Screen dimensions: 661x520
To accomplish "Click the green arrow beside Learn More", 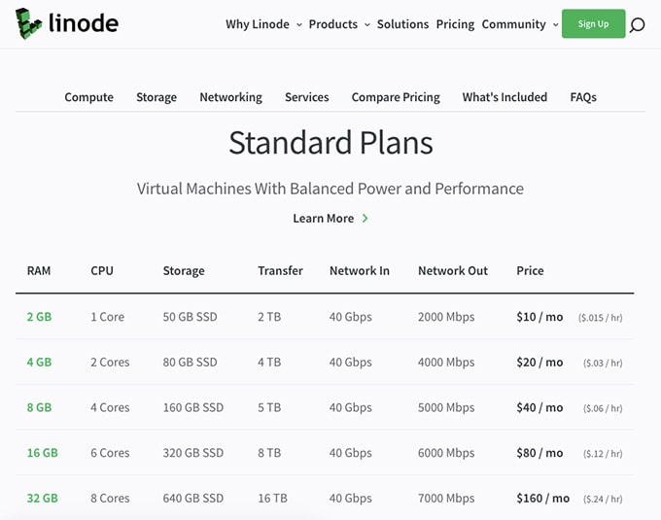I will point(365,219).
